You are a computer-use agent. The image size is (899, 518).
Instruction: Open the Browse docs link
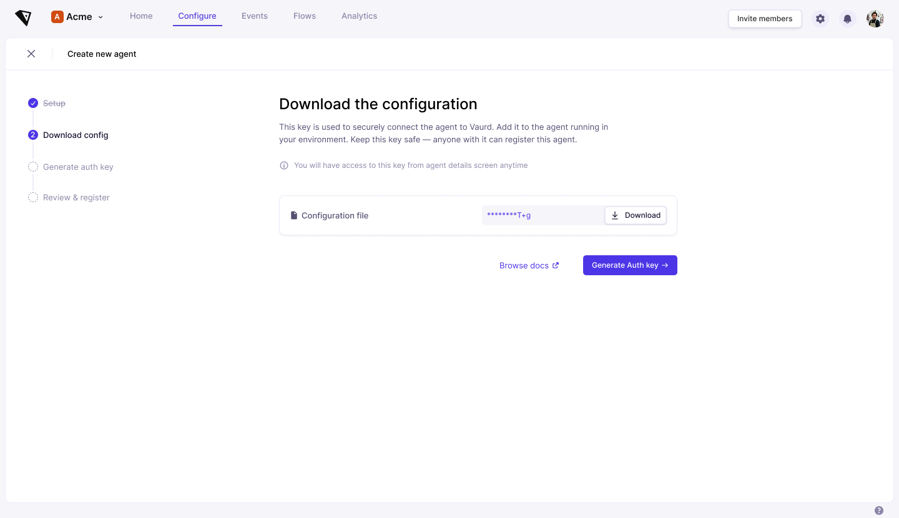click(529, 265)
